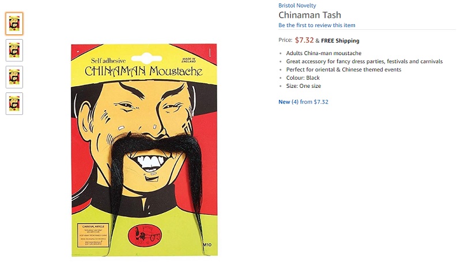Click the 'Adults China-man moustache' bullet
This screenshot has width=461, height=263.
point(324,53)
